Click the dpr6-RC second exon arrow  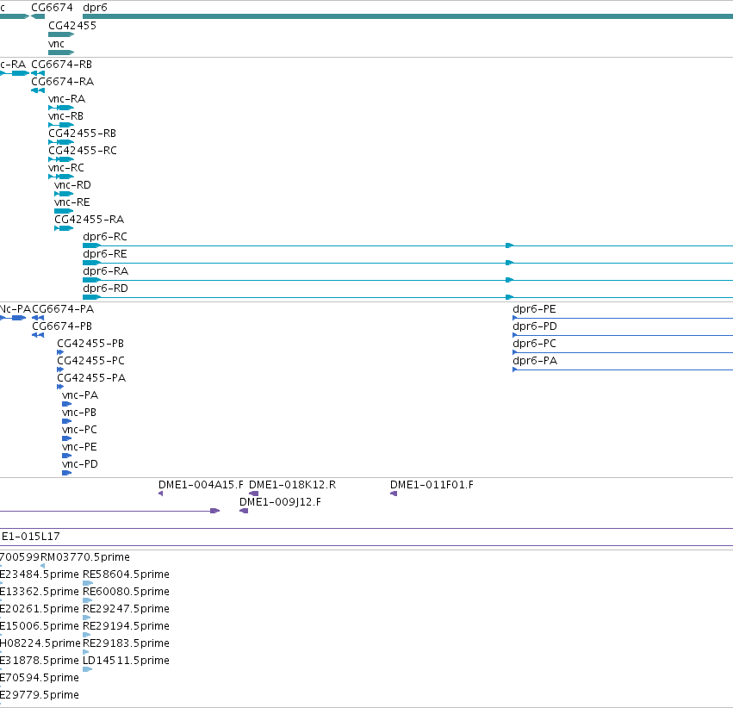coord(510,245)
